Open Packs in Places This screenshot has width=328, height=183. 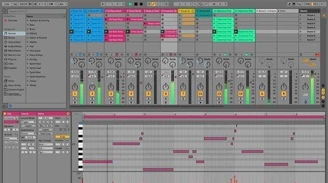point(11,81)
